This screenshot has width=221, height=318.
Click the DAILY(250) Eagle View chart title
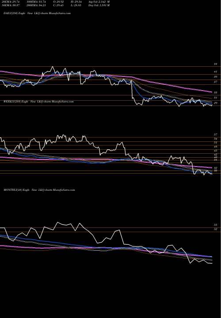pyautogui.click(x=37, y=13)
